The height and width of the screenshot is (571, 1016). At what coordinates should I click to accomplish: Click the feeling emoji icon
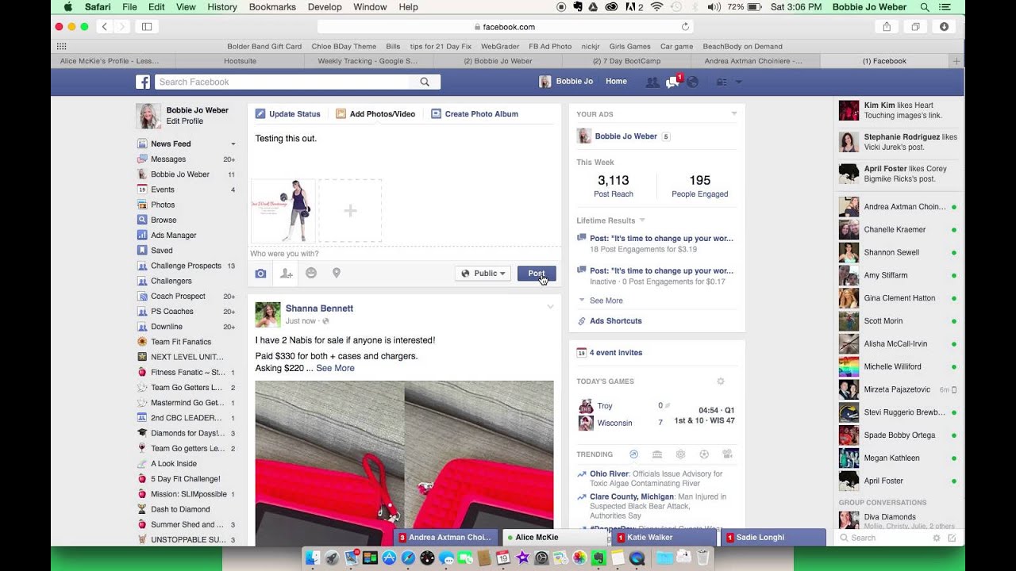click(311, 273)
